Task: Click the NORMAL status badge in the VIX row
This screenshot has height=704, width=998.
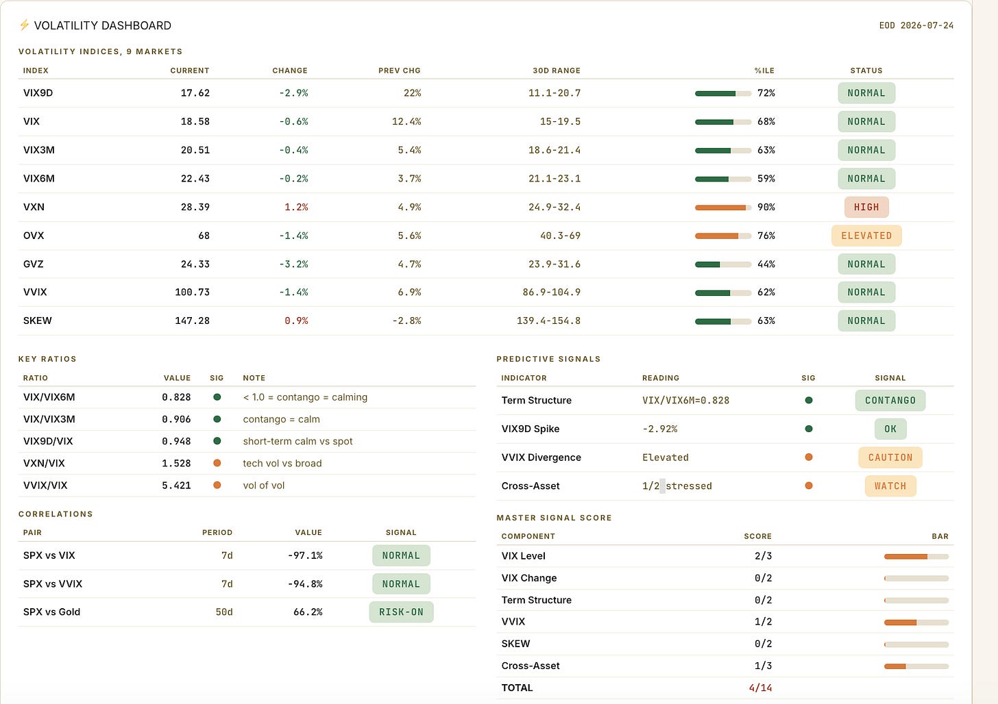Action: coord(866,122)
